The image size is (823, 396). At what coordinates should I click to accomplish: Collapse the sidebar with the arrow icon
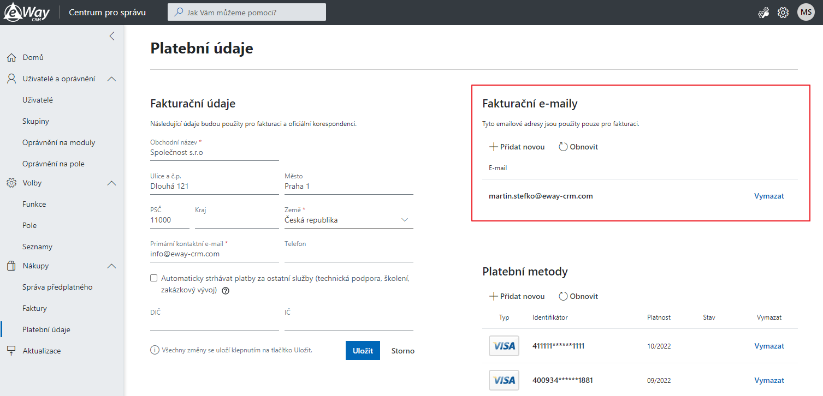(111, 36)
